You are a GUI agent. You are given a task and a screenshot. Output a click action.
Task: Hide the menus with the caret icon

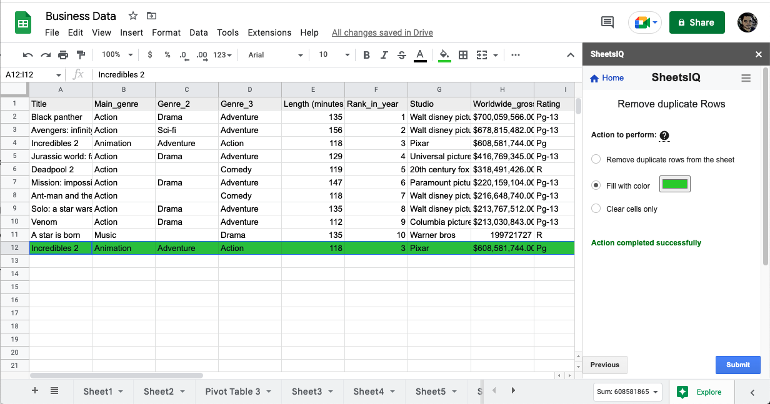coord(571,55)
